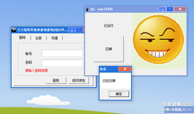Screen dimensions: 194x114
Task: Click the 密码 label
Action: point(29,63)
